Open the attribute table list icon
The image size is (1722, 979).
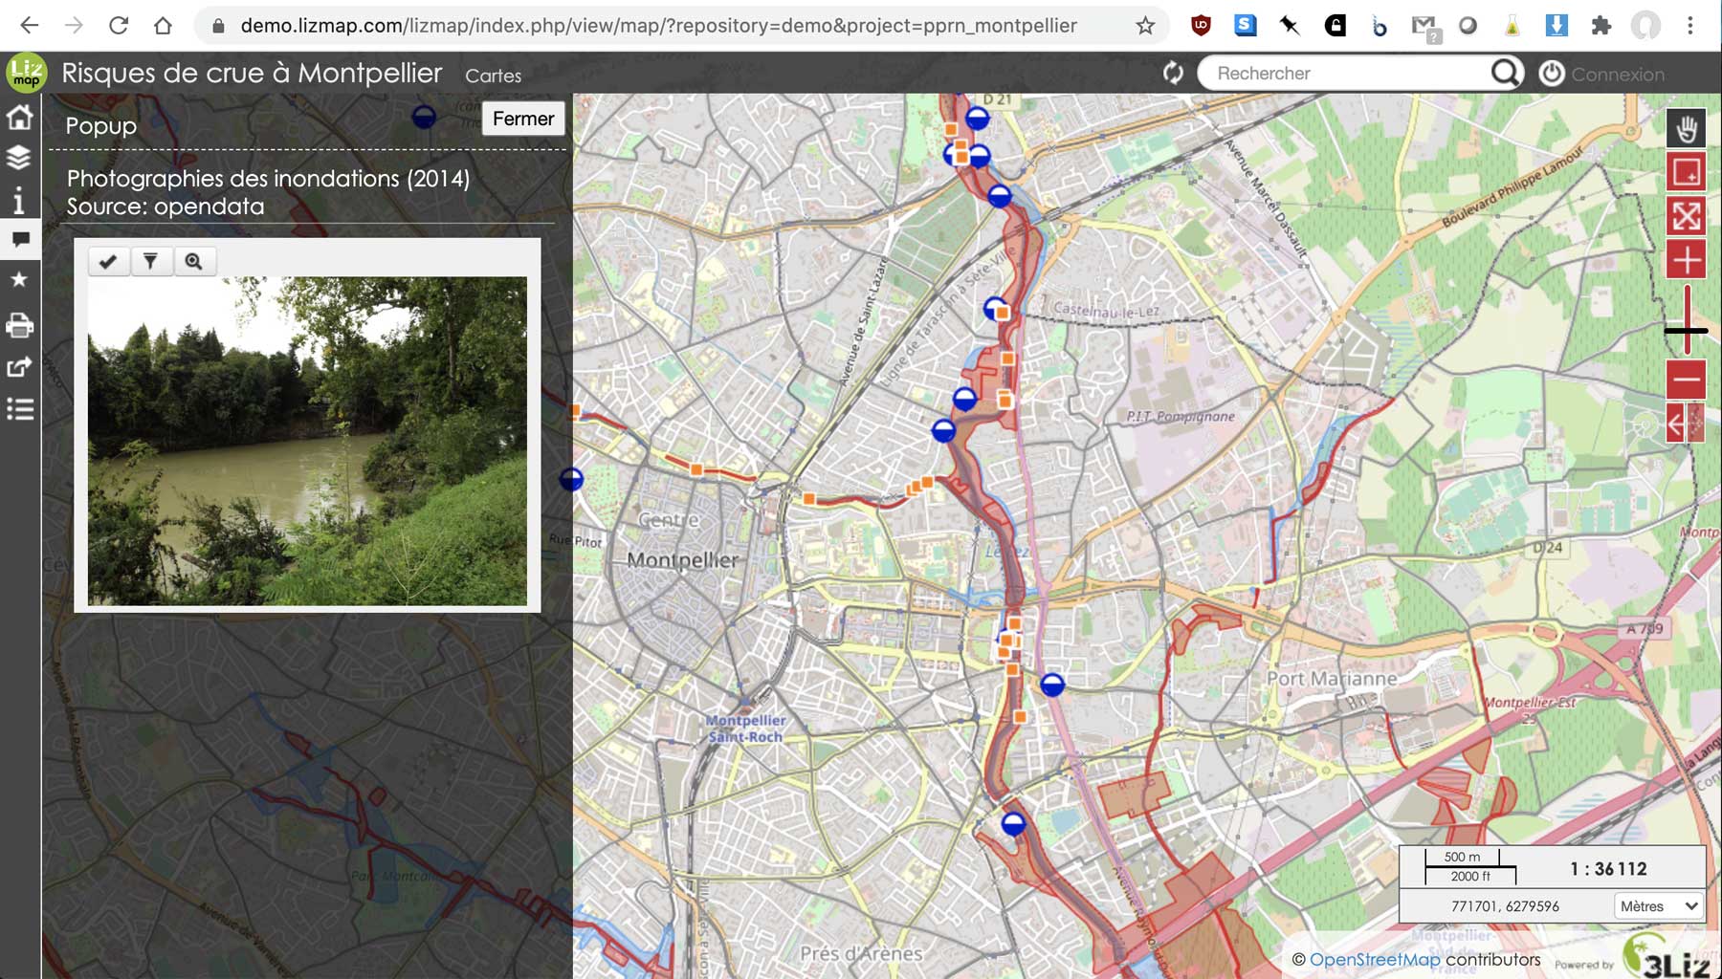[19, 409]
